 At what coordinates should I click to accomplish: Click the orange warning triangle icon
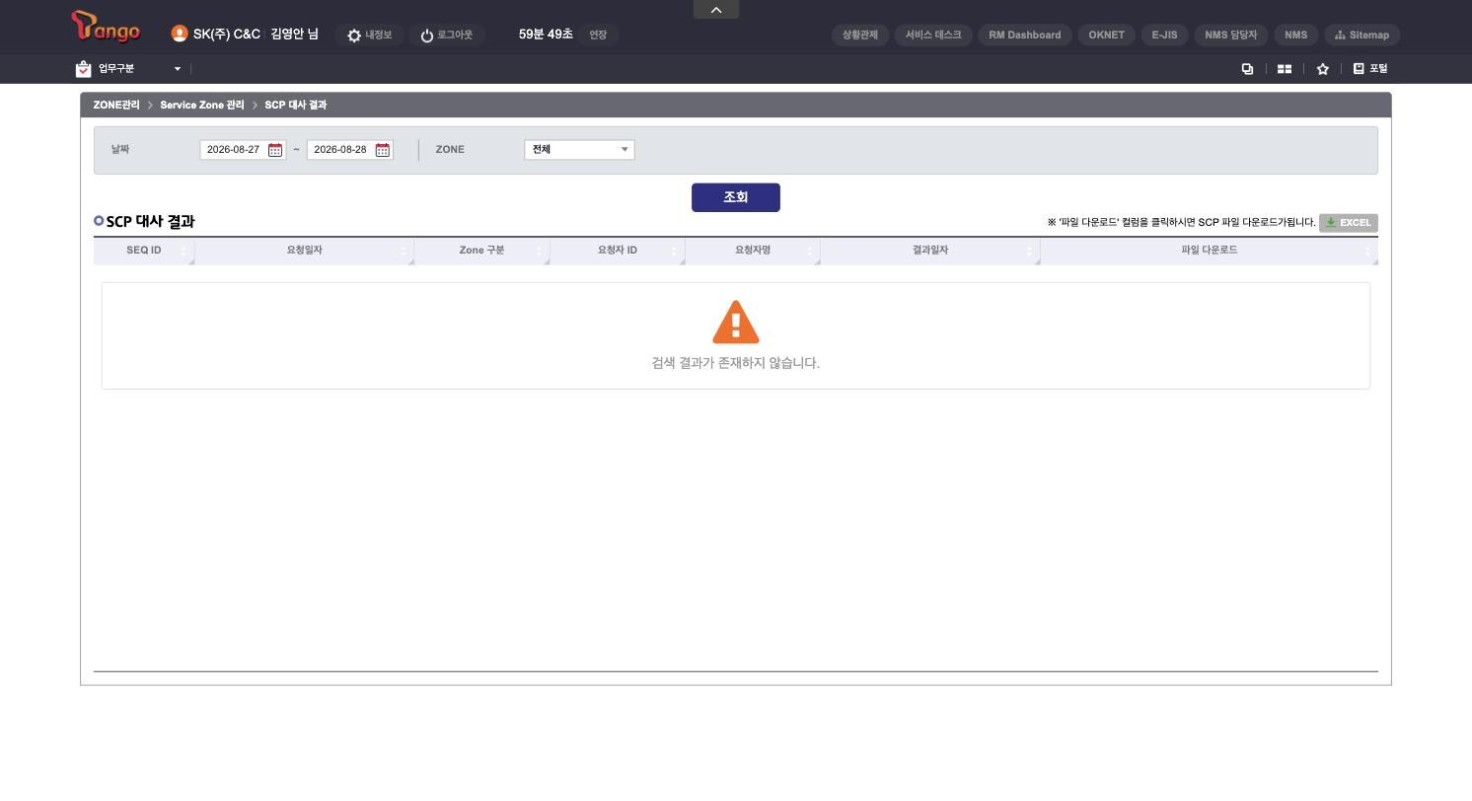pos(736,322)
